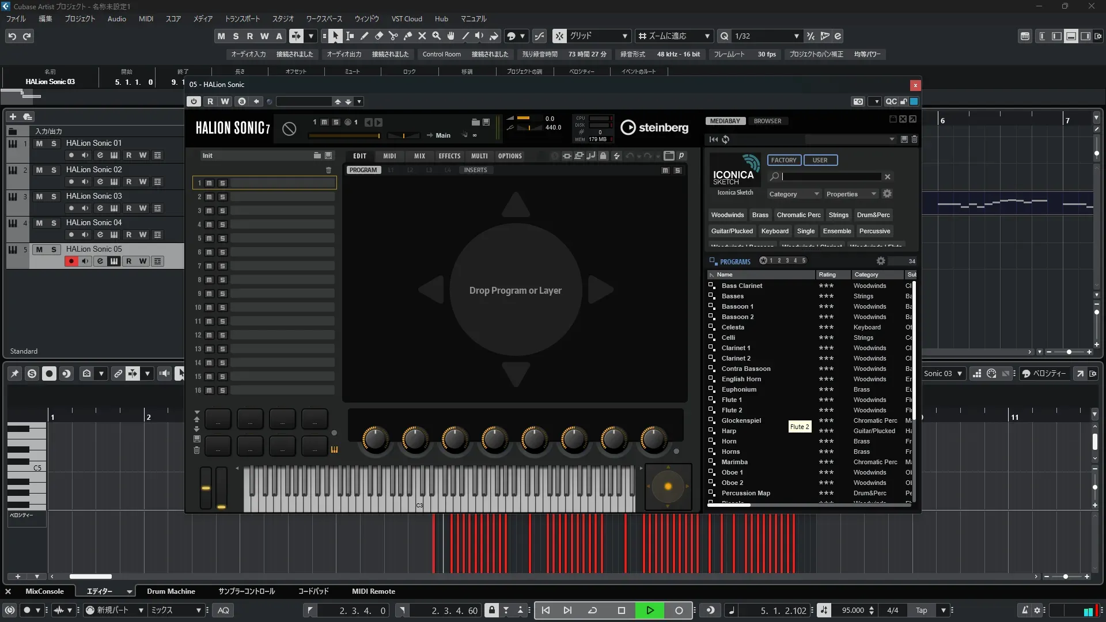The height and width of the screenshot is (622, 1106).
Task: Open the Properties filter dropdown
Action: (851, 194)
